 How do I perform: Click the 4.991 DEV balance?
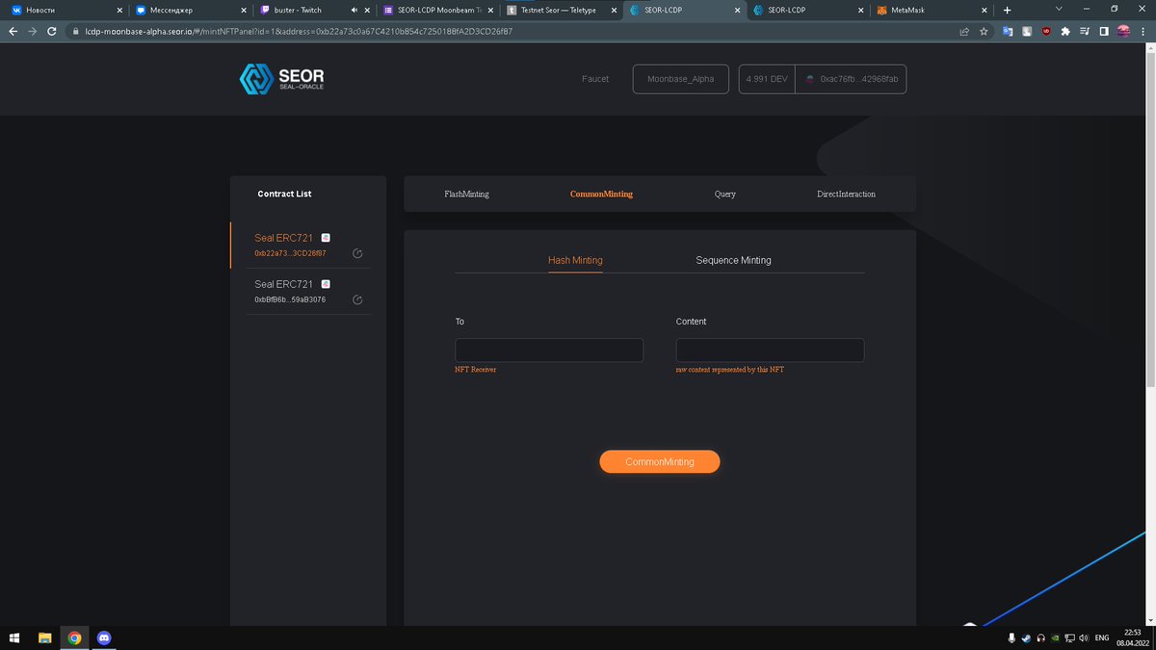(767, 79)
